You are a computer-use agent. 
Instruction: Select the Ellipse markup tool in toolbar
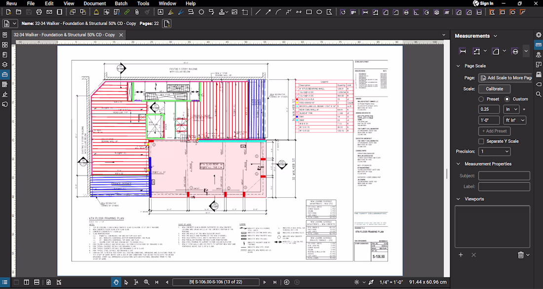point(319,12)
